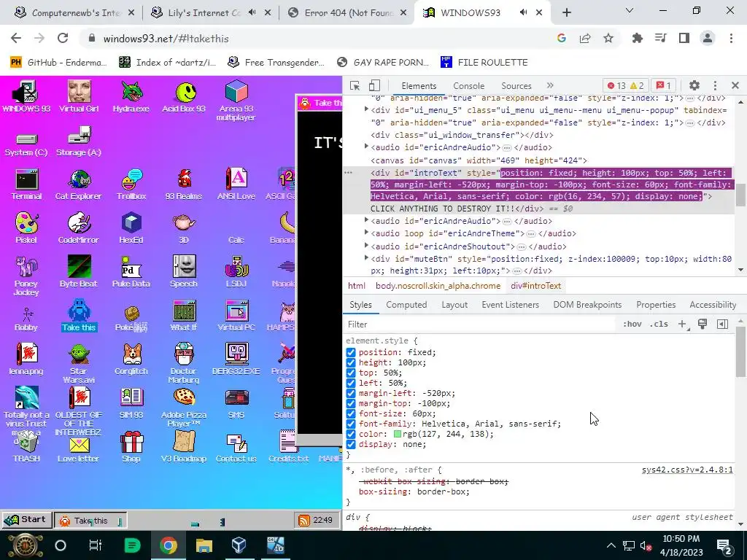Launch Hydra.exe desktop icon
This screenshot has height=560, width=747.
point(131,96)
